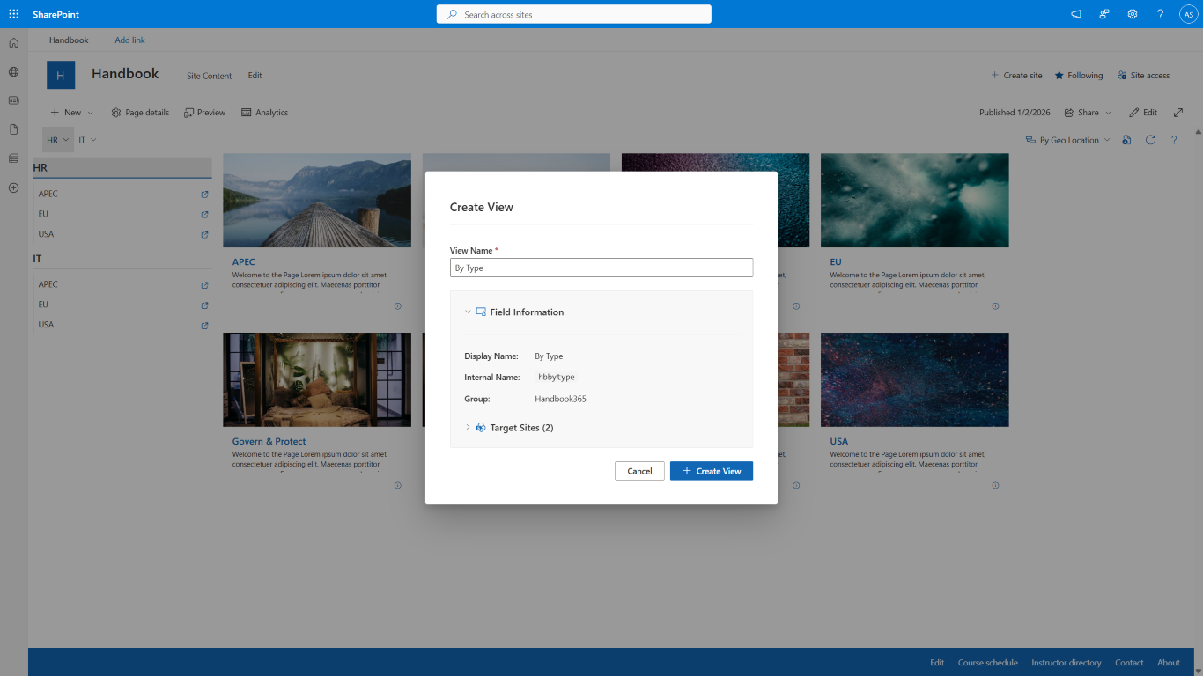Open the News icon in the app bar

coord(13,100)
